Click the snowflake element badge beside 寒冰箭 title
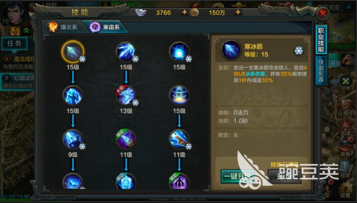 [299, 50]
